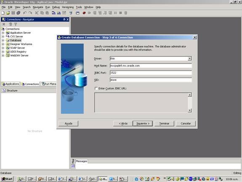Viewport: 242px width, 182px height.
Task: Click the Structure panel icon
Action: tap(4, 91)
